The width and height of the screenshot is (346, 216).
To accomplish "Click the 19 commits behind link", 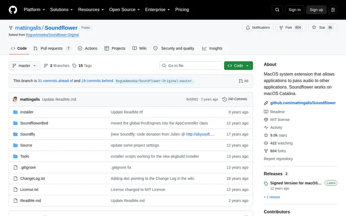I will pos(97,81).
